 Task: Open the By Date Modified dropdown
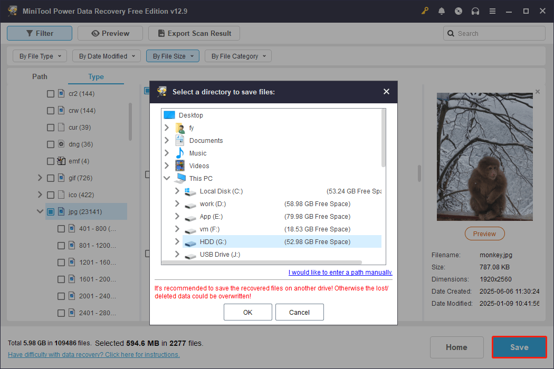pyautogui.click(x=107, y=56)
